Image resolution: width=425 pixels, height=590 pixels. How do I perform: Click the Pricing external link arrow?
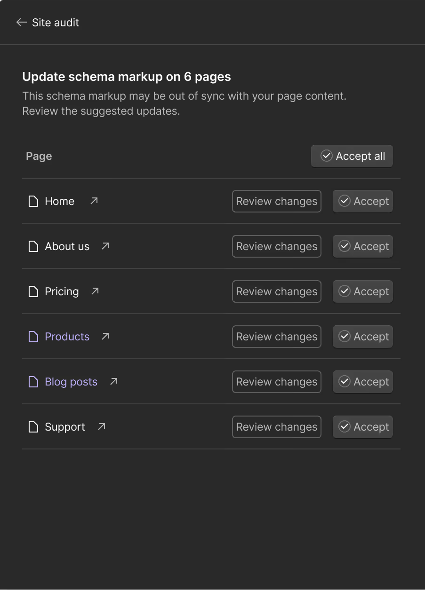point(94,291)
